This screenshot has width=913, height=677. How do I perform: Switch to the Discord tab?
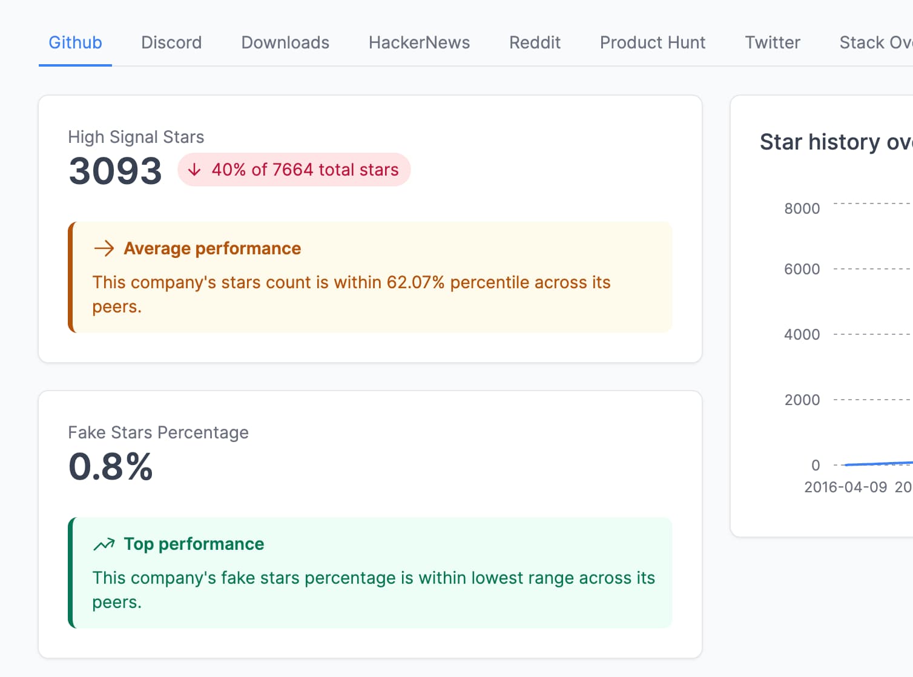(171, 42)
